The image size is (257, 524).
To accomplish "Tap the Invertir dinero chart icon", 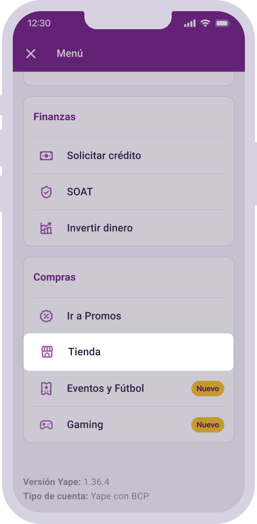I will point(46,228).
